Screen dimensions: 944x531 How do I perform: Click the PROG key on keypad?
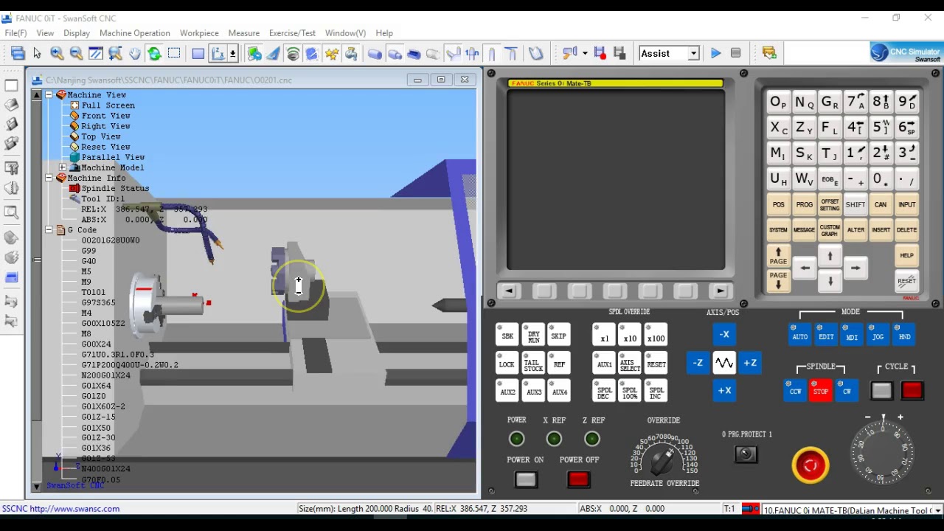(x=804, y=205)
